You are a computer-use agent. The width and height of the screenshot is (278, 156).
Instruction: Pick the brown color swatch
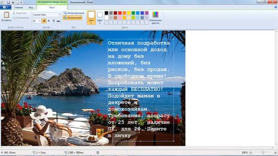(116, 18)
